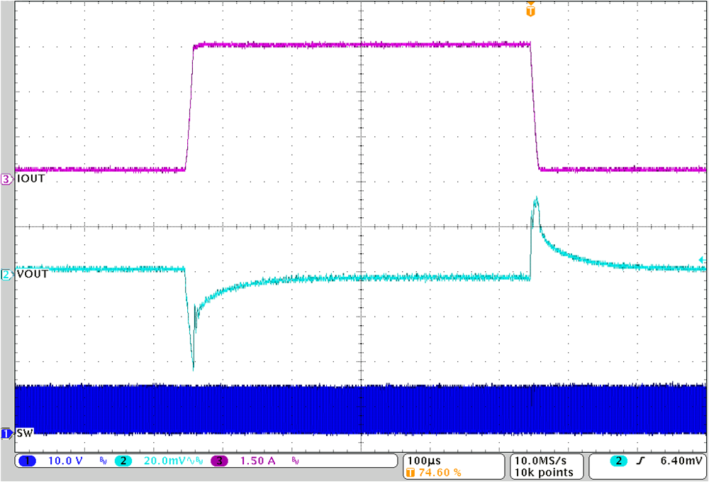709x482 pixels.
Task: Click the orange trigger position T marker
Action: [530, 10]
